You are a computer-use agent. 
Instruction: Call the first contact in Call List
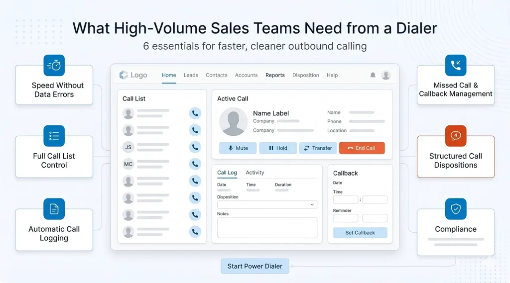point(195,113)
